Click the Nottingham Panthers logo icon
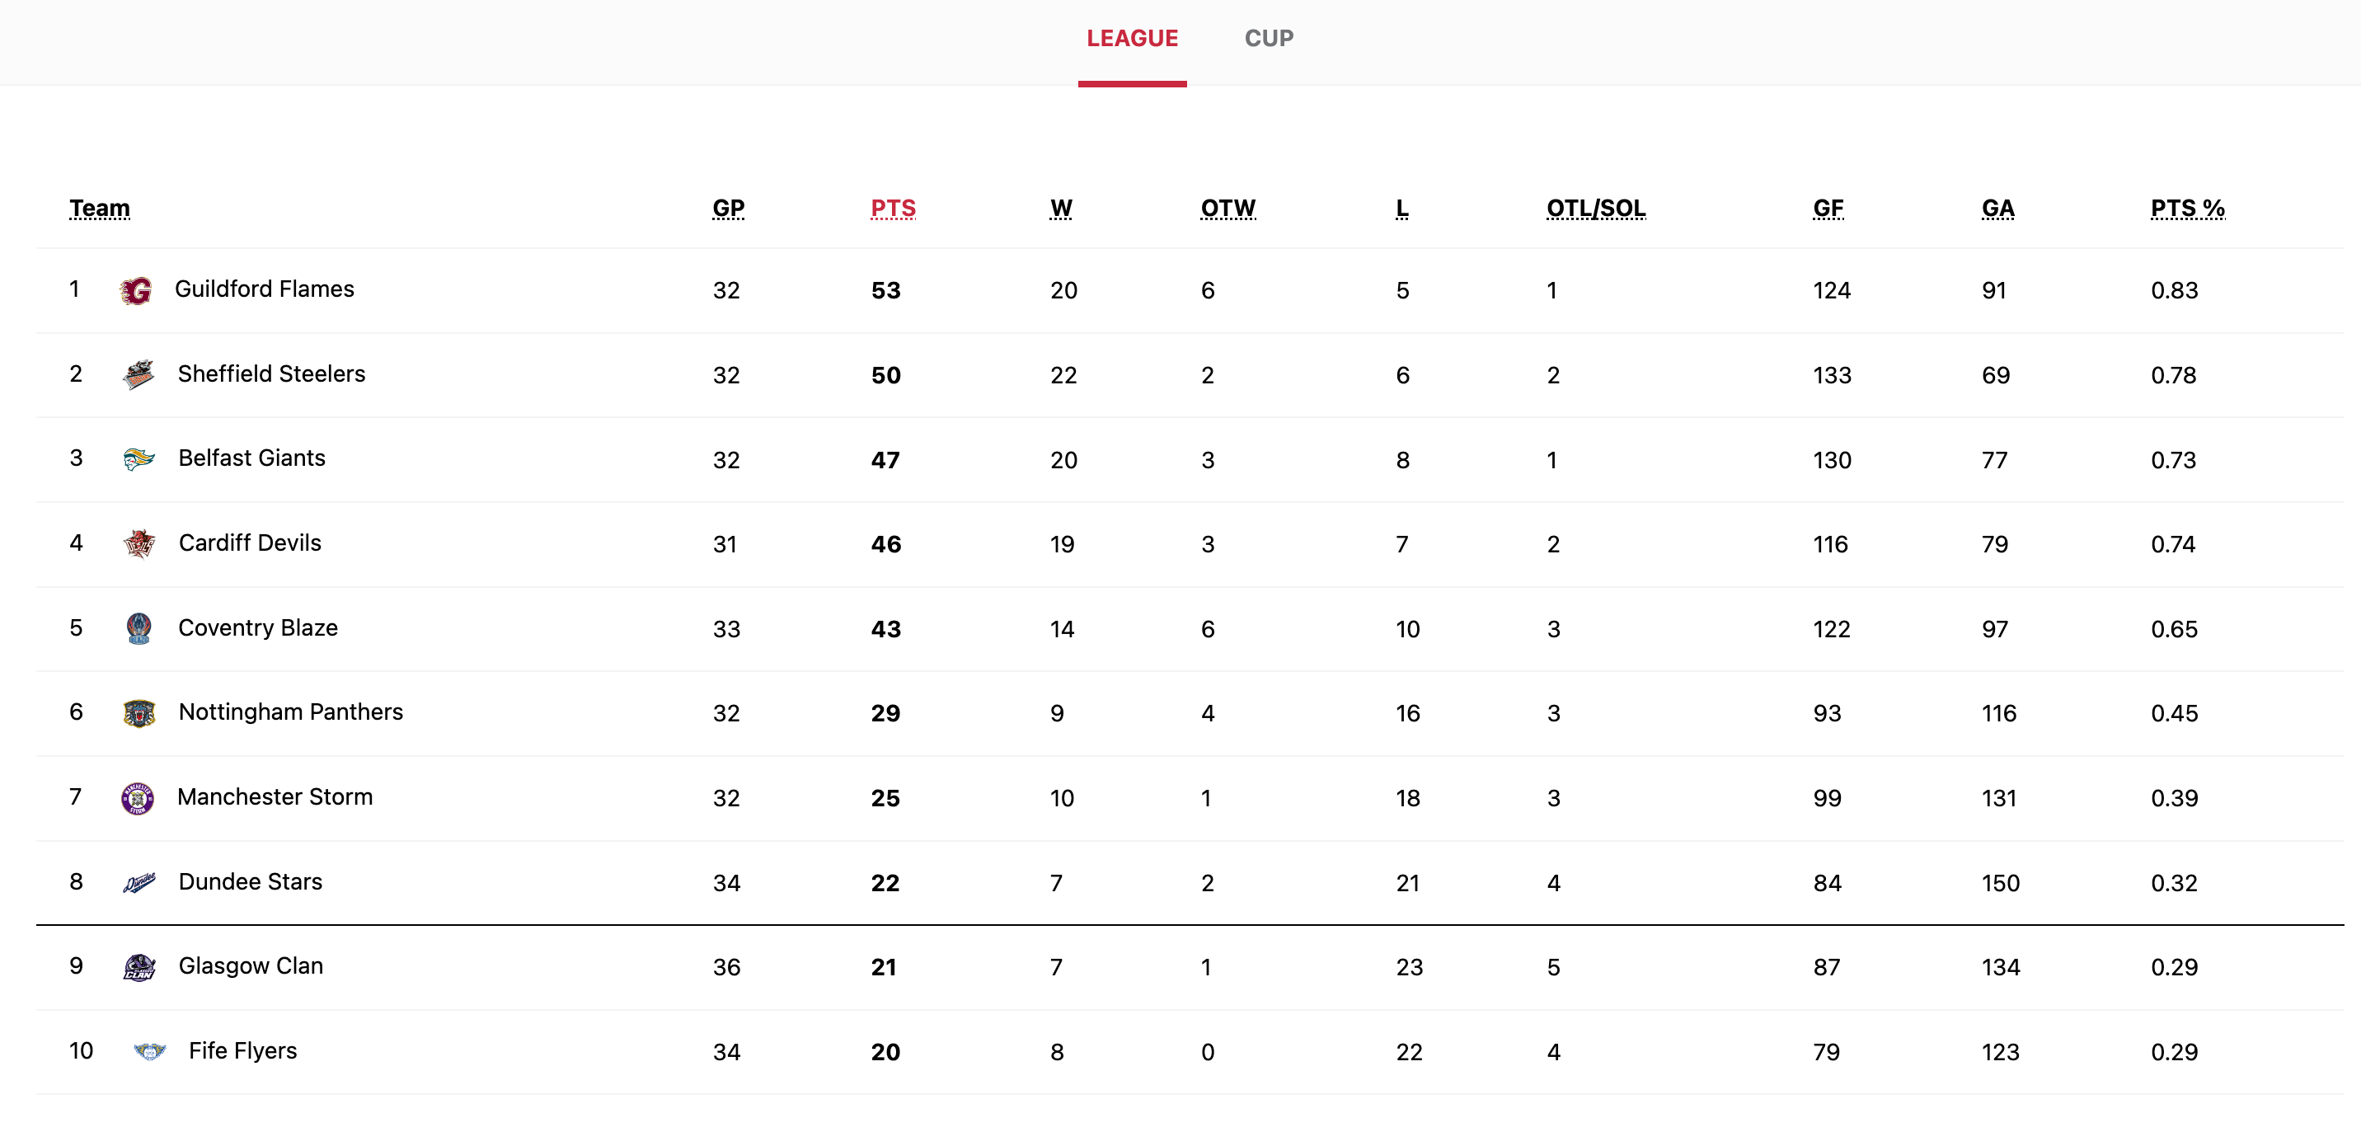This screenshot has height=1146, width=2361. pyautogui.click(x=139, y=713)
